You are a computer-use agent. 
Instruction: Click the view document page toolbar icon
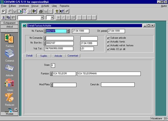coord(25,11)
